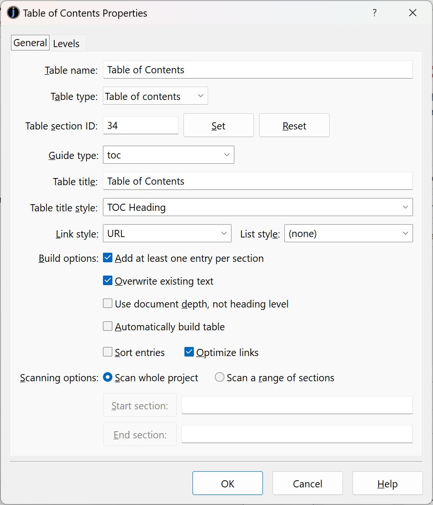Click the question mark help icon in title bar
The image size is (433, 505).
click(x=374, y=13)
